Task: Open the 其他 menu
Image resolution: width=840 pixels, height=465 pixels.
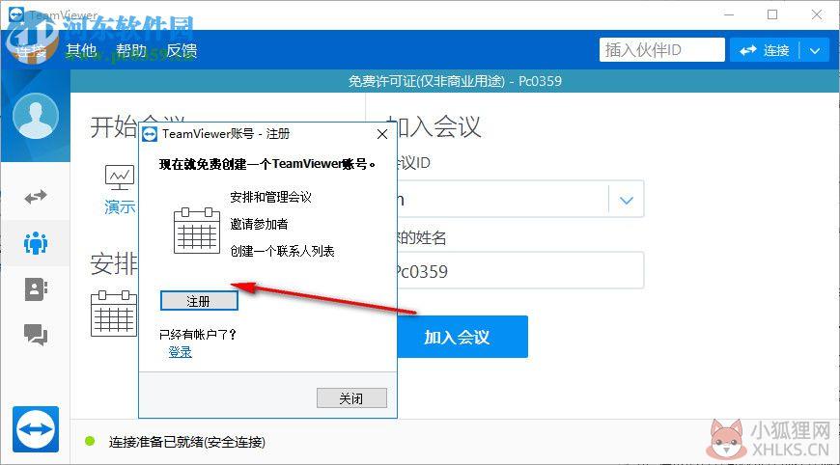Action: point(81,50)
